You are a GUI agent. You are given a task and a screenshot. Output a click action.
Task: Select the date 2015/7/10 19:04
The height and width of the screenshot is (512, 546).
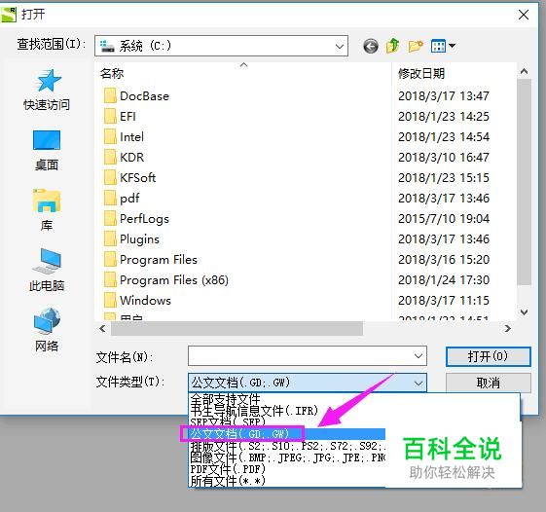(444, 219)
